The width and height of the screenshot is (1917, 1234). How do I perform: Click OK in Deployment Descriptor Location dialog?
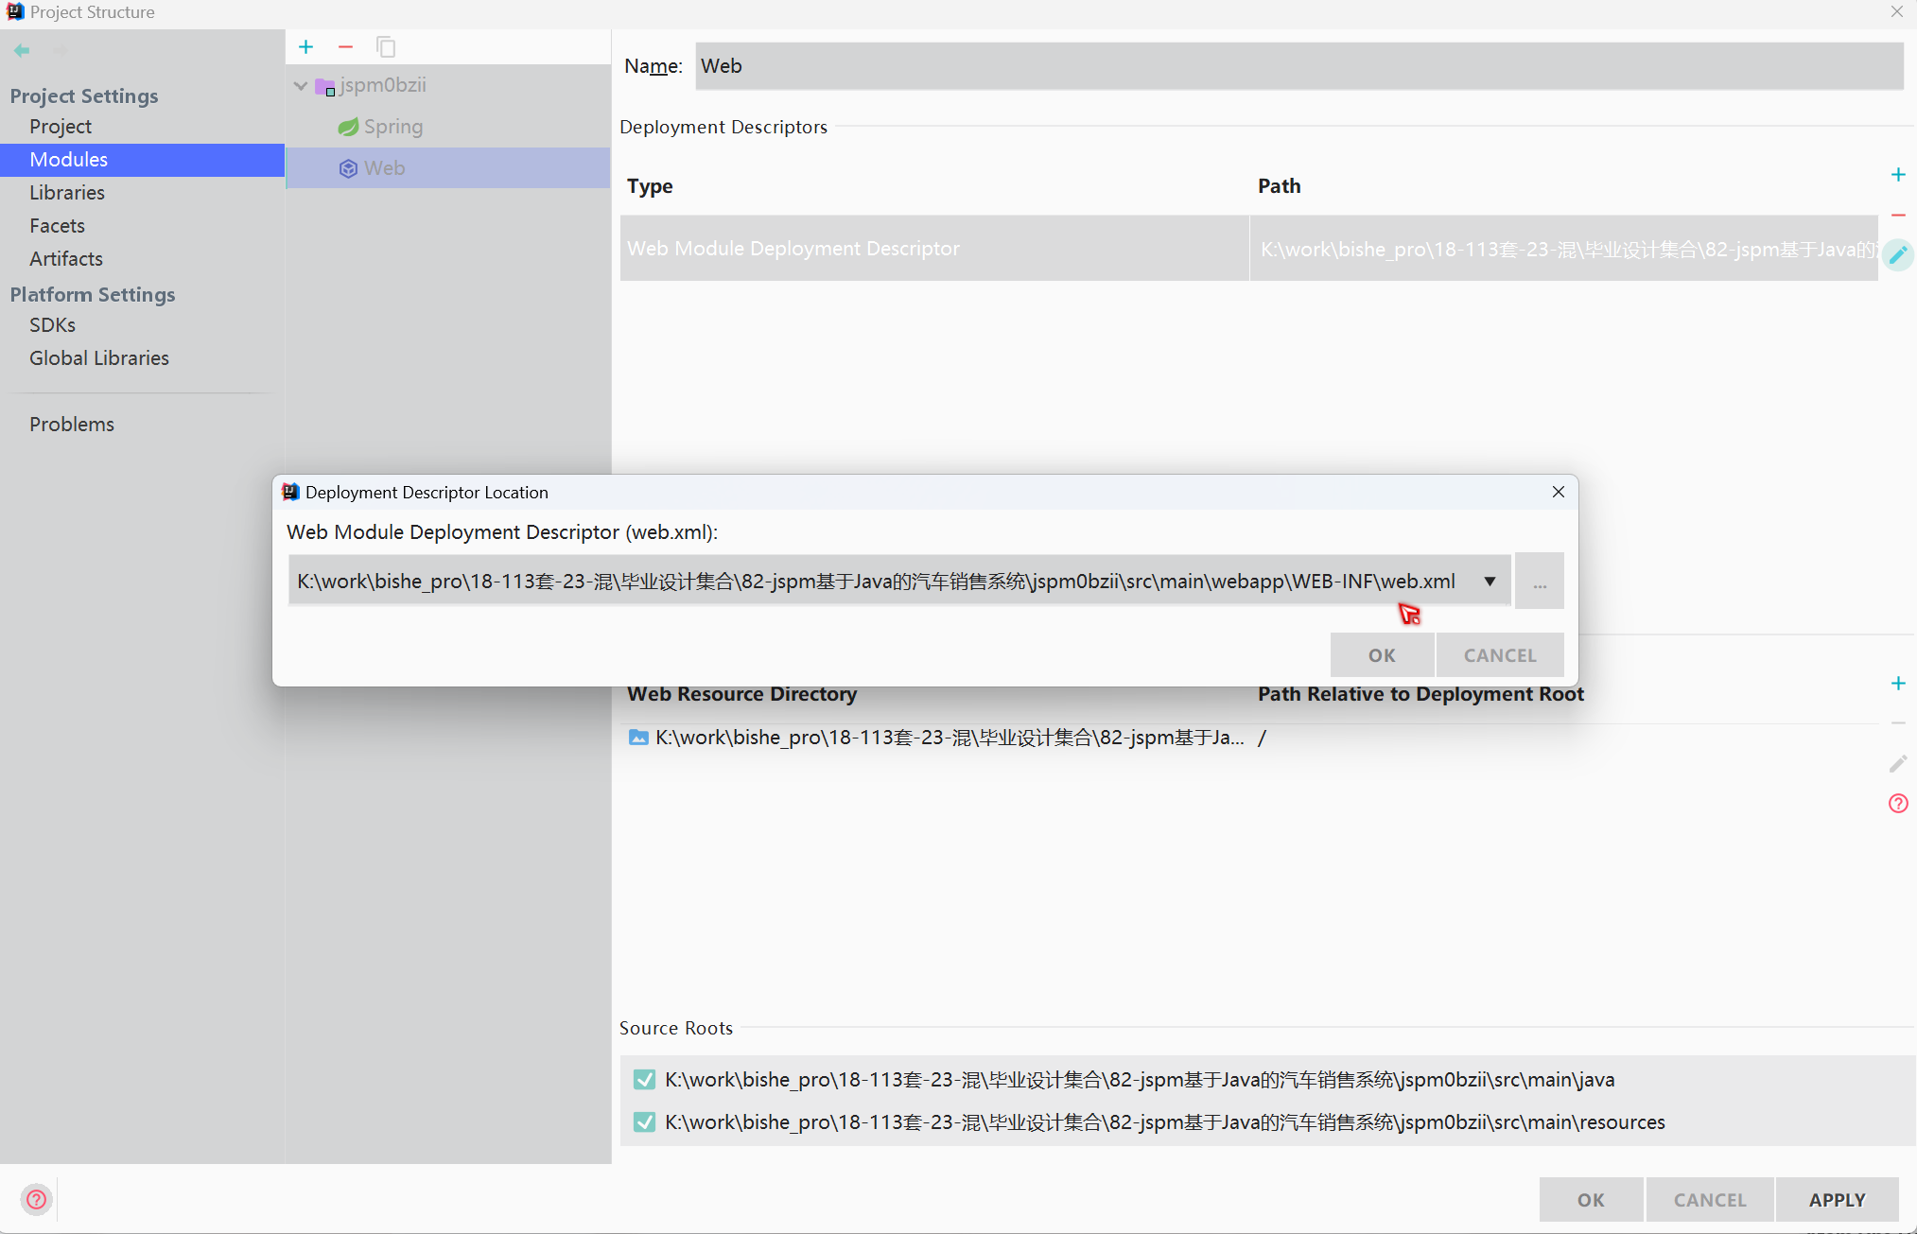tap(1381, 655)
